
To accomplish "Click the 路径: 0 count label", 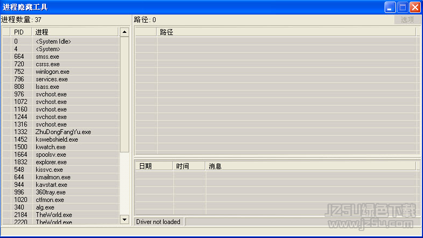I will (x=145, y=19).
